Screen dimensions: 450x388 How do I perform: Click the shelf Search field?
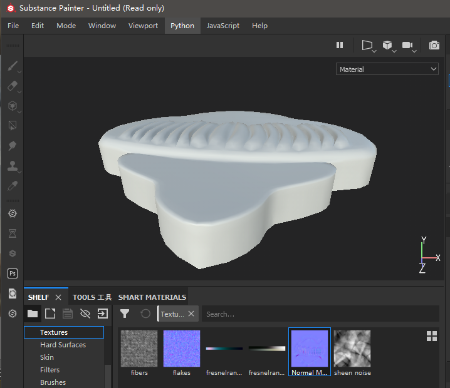pyautogui.click(x=320, y=314)
